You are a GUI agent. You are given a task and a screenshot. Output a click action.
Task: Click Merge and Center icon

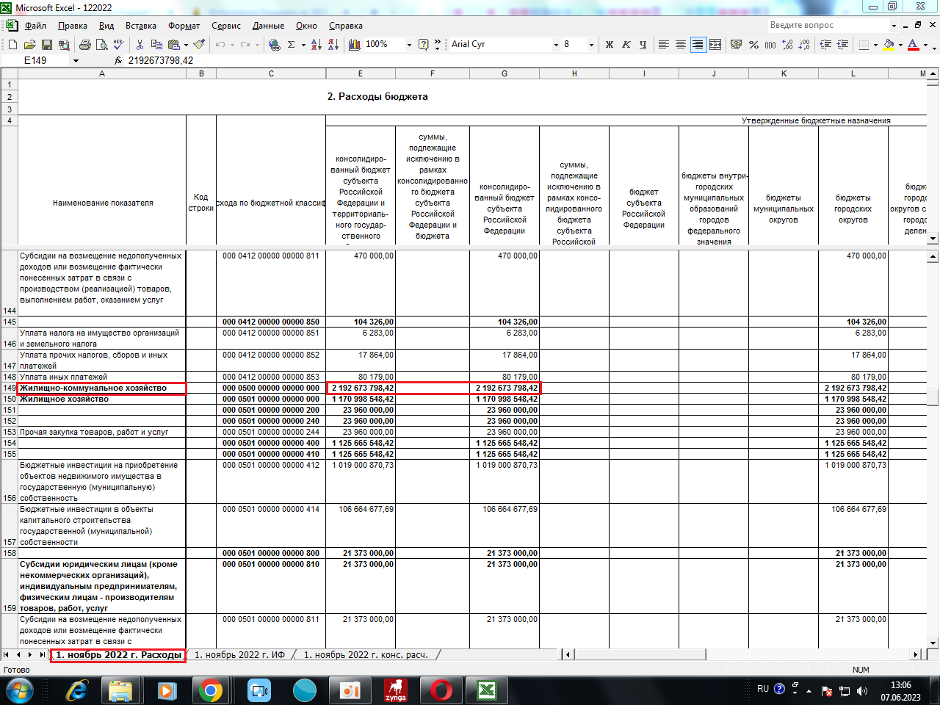[715, 45]
